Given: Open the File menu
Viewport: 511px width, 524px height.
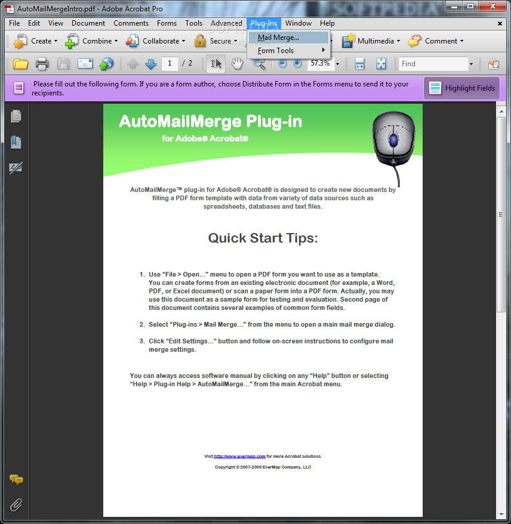Looking at the screenshot, I should [14, 23].
